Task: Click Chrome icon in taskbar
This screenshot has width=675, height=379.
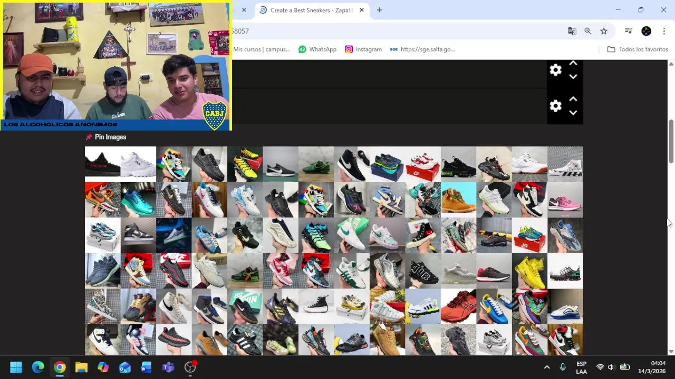Action: 60,367
